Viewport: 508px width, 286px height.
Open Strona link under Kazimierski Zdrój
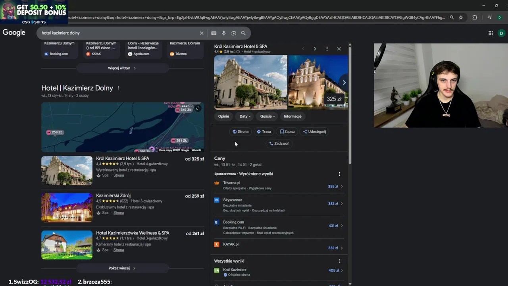[x=119, y=213]
